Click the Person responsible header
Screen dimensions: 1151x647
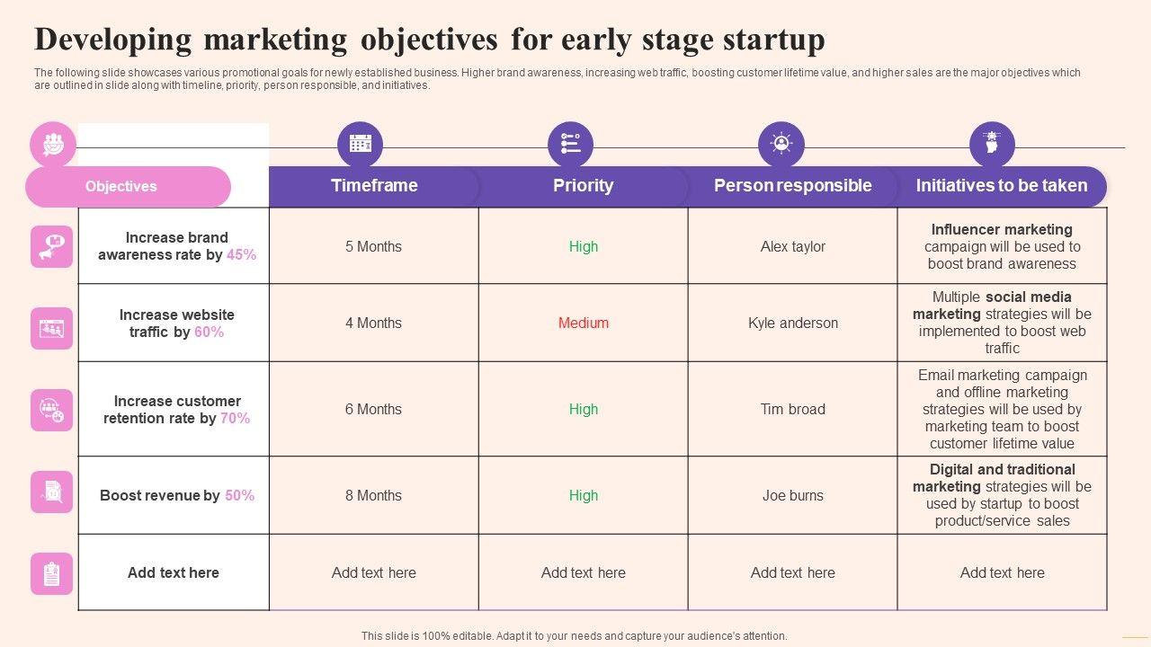(792, 186)
